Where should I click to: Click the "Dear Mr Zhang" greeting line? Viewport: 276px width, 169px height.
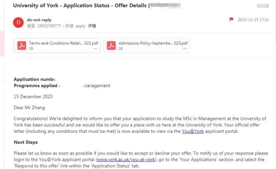pos(29,107)
